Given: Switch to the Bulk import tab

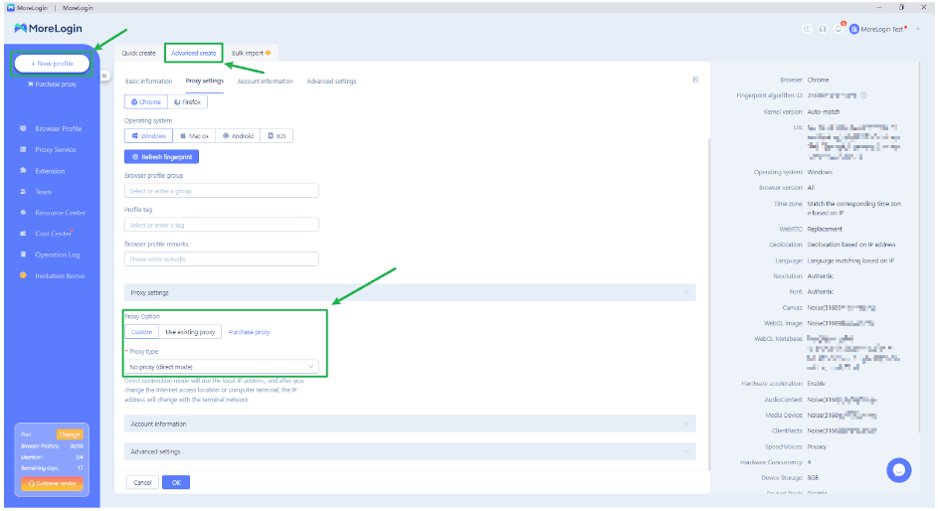Looking at the screenshot, I should (x=252, y=54).
